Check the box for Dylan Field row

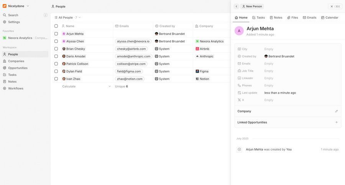click(56, 71)
